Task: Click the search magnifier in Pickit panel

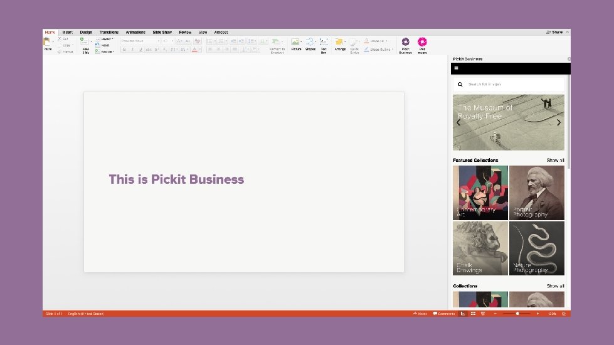Action: pyautogui.click(x=460, y=84)
